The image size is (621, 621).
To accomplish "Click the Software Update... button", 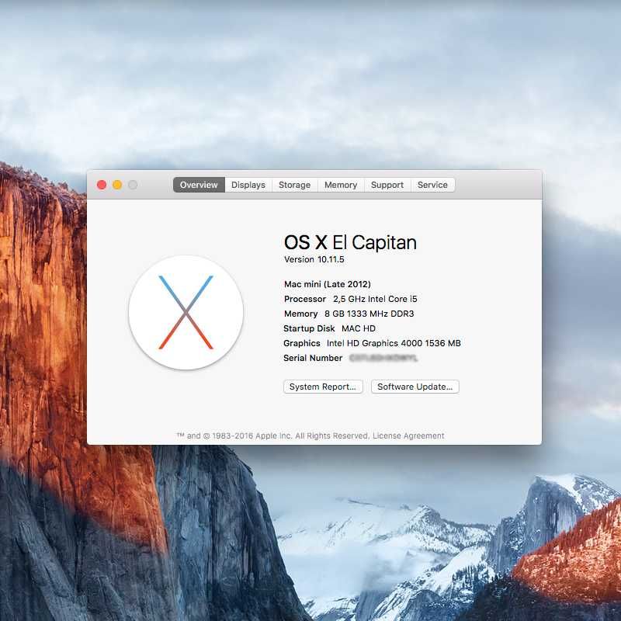I will [x=415, y=387].
